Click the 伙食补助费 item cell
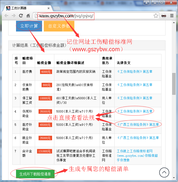This screenshot has width=178, height=182. coord(28,87)
